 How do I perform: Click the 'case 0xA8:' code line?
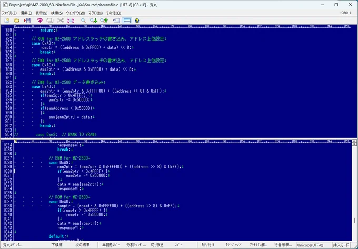coord(42,43)
